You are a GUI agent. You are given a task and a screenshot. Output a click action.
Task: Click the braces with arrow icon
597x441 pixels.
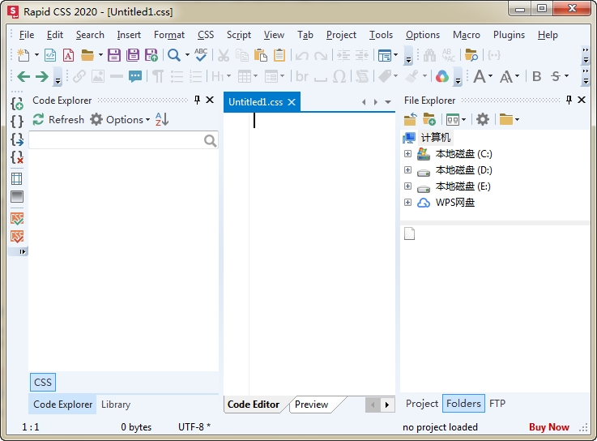coord(17,139)
